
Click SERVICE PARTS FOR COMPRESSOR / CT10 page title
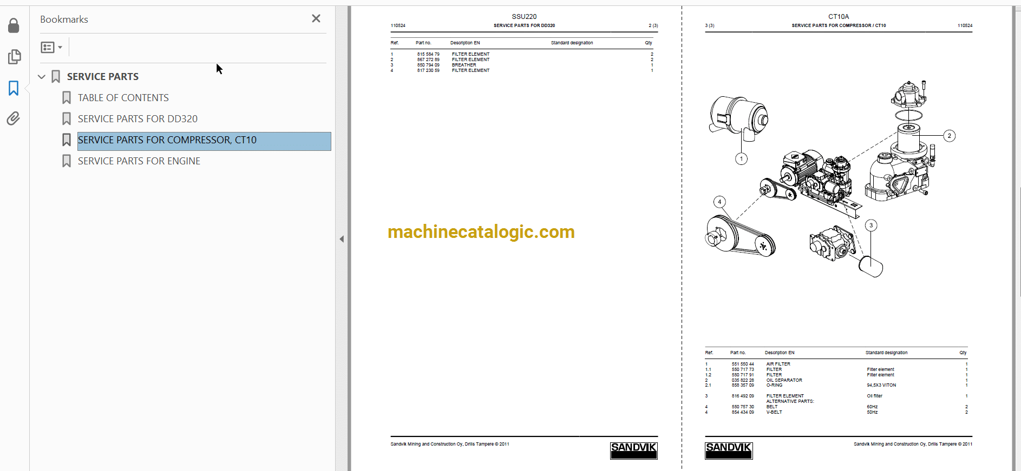(839, 25)
